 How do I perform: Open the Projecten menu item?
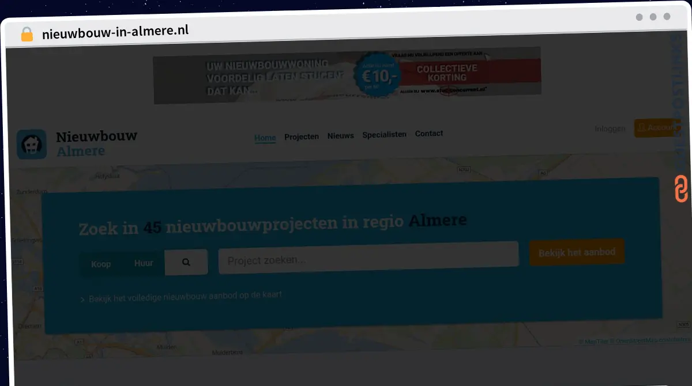(x=302, y=137)
